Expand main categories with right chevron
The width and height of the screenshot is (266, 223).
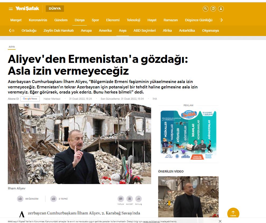point(221,20)
